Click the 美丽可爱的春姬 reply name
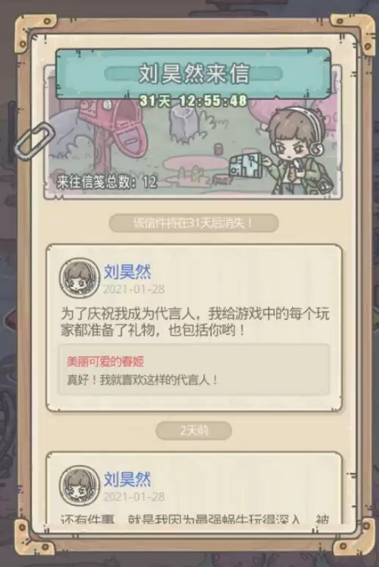This screenshot has height=567, width=379. pyautogui.click(x=106, y=361)
